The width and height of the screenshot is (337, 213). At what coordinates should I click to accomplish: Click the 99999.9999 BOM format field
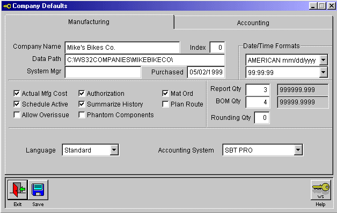pyautogui.click(x=303, y=102)
